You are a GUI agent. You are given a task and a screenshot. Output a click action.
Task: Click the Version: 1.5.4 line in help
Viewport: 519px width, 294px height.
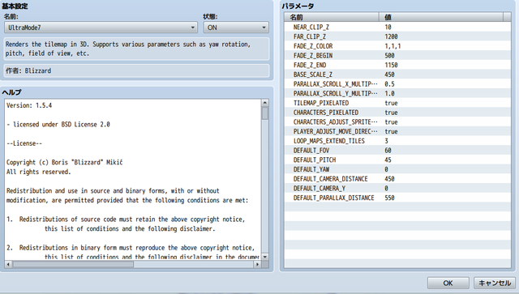(29, 105)
